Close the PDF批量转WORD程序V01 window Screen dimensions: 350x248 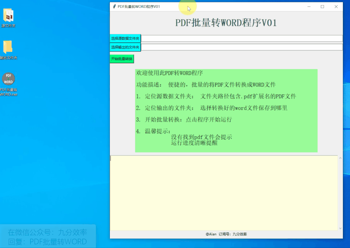pyautogui.click(x=336, y=7)
